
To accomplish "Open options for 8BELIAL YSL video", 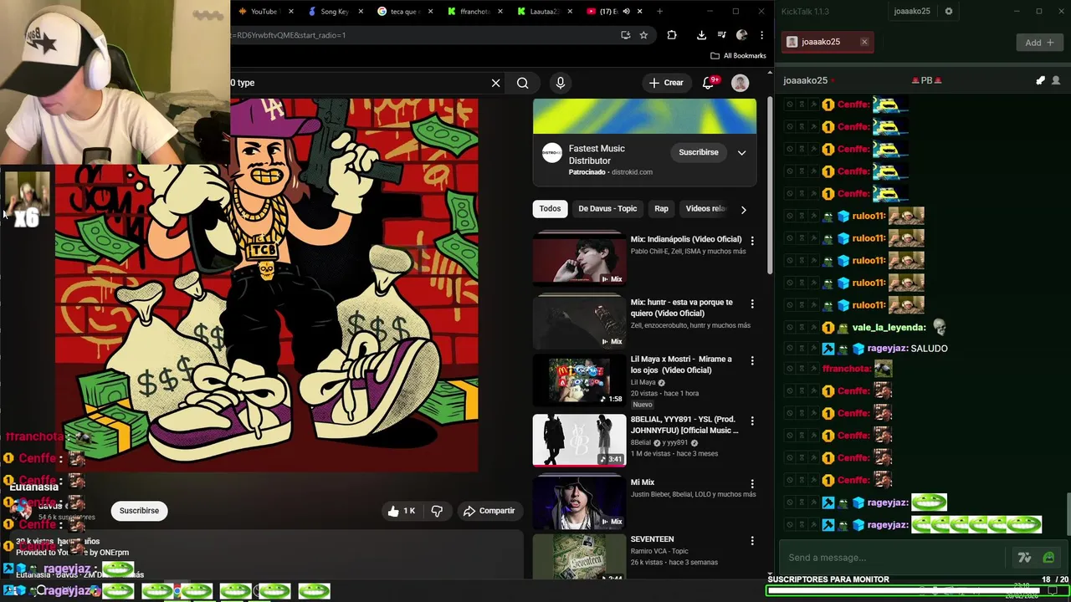I will point(751,421).
